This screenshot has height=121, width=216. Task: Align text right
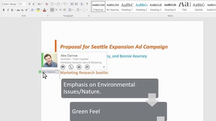60,10
